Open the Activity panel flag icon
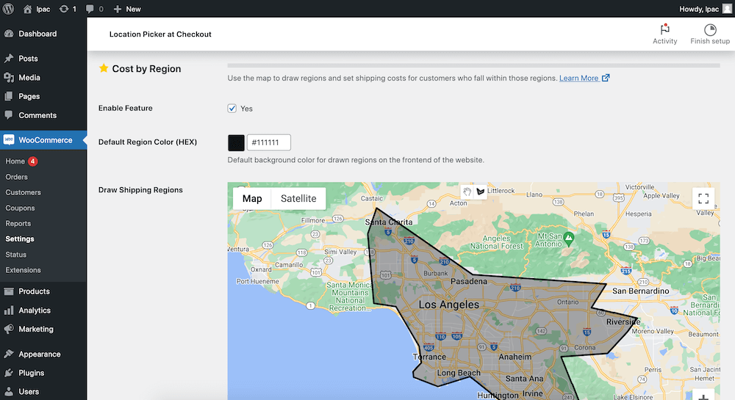 664,29
